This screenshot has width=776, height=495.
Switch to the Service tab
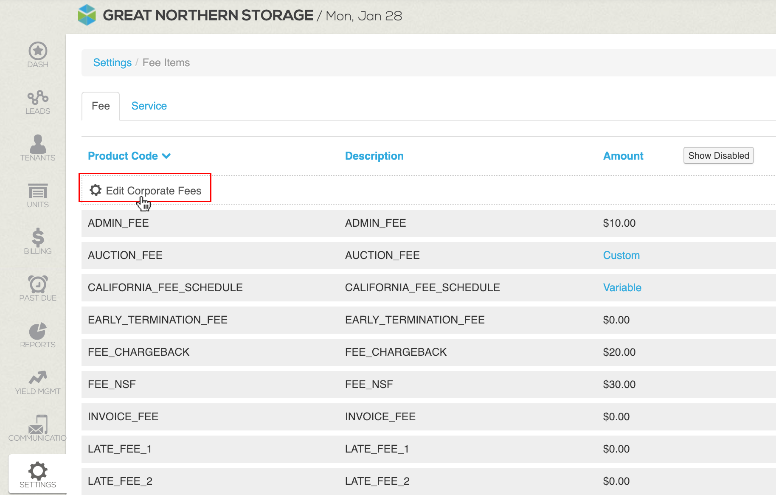149,106
